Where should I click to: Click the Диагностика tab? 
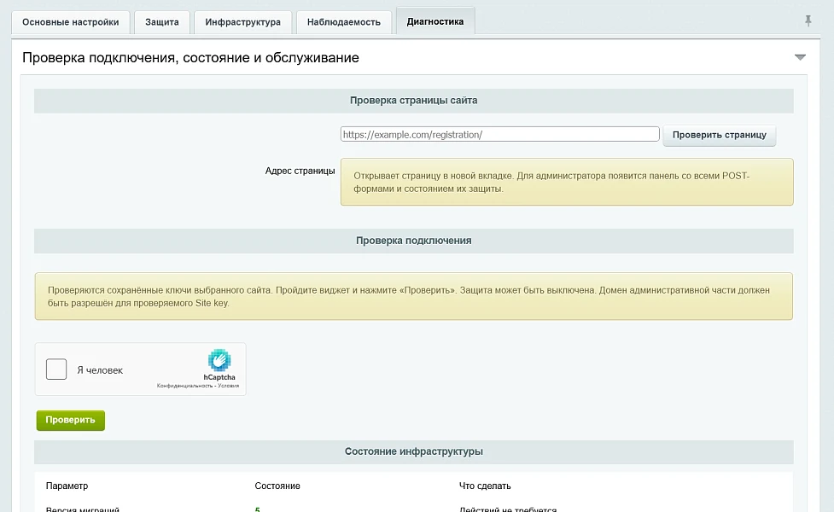pyautogui.click(x=435, y=21)
